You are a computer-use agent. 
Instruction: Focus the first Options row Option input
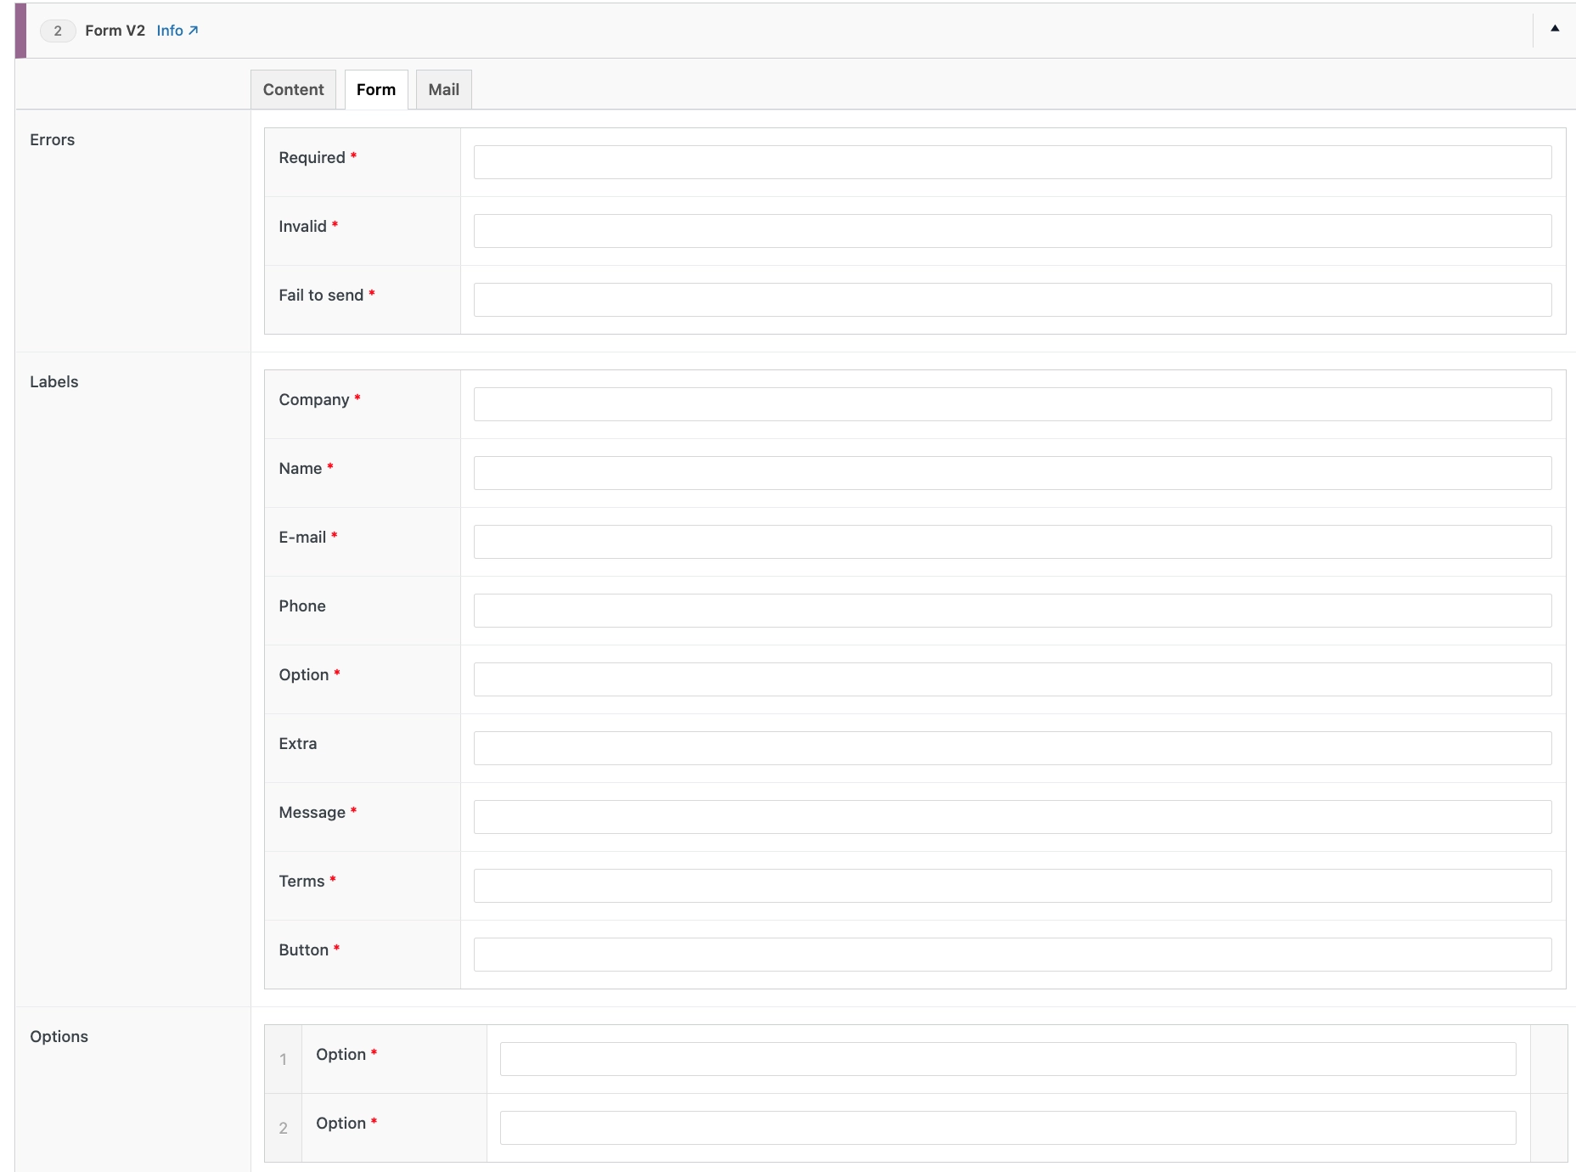pos(1007,1059)
